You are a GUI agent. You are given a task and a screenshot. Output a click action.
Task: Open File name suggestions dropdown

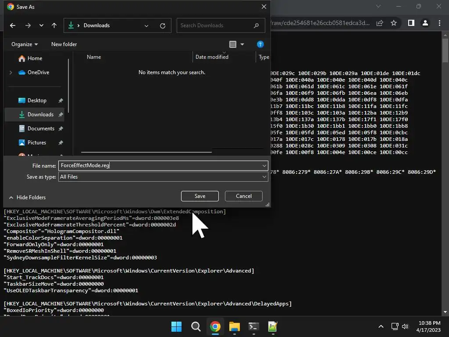tap(264, 165)
